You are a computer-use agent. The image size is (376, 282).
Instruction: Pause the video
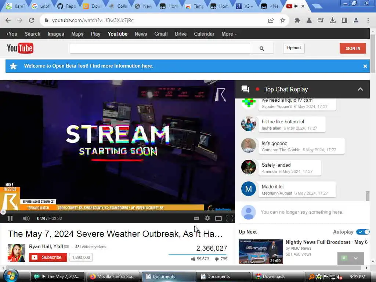pyautogui.click(x=10, y=218)
